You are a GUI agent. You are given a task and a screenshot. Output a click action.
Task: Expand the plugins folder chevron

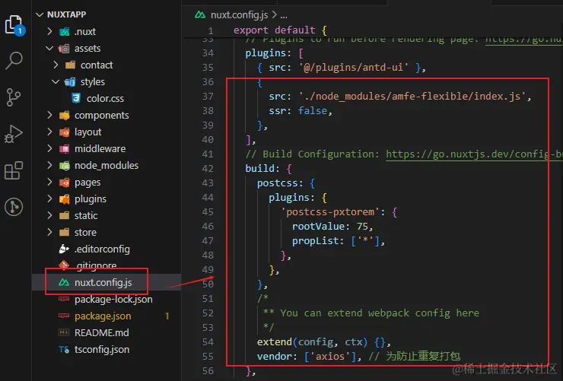click(49, 198)
